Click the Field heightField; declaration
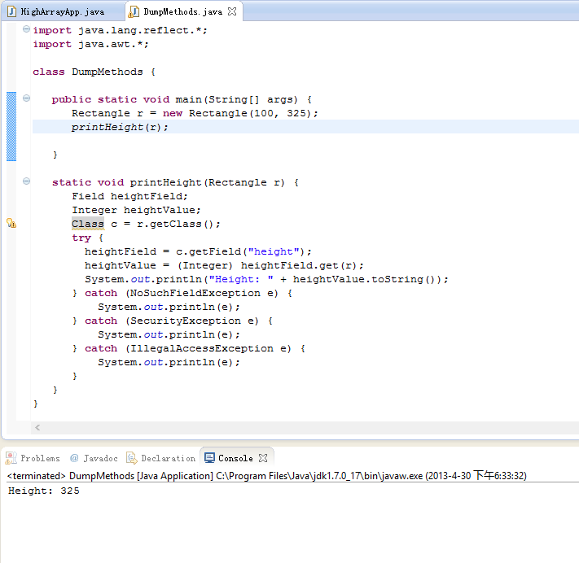 pos(129,196)
